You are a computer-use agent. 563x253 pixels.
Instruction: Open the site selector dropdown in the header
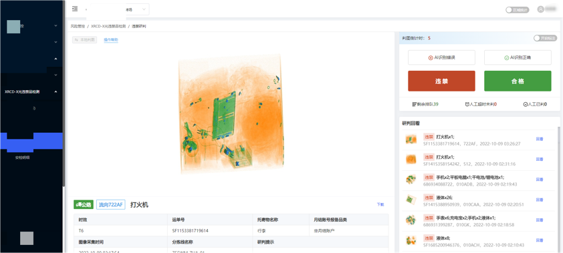point(118,9)
